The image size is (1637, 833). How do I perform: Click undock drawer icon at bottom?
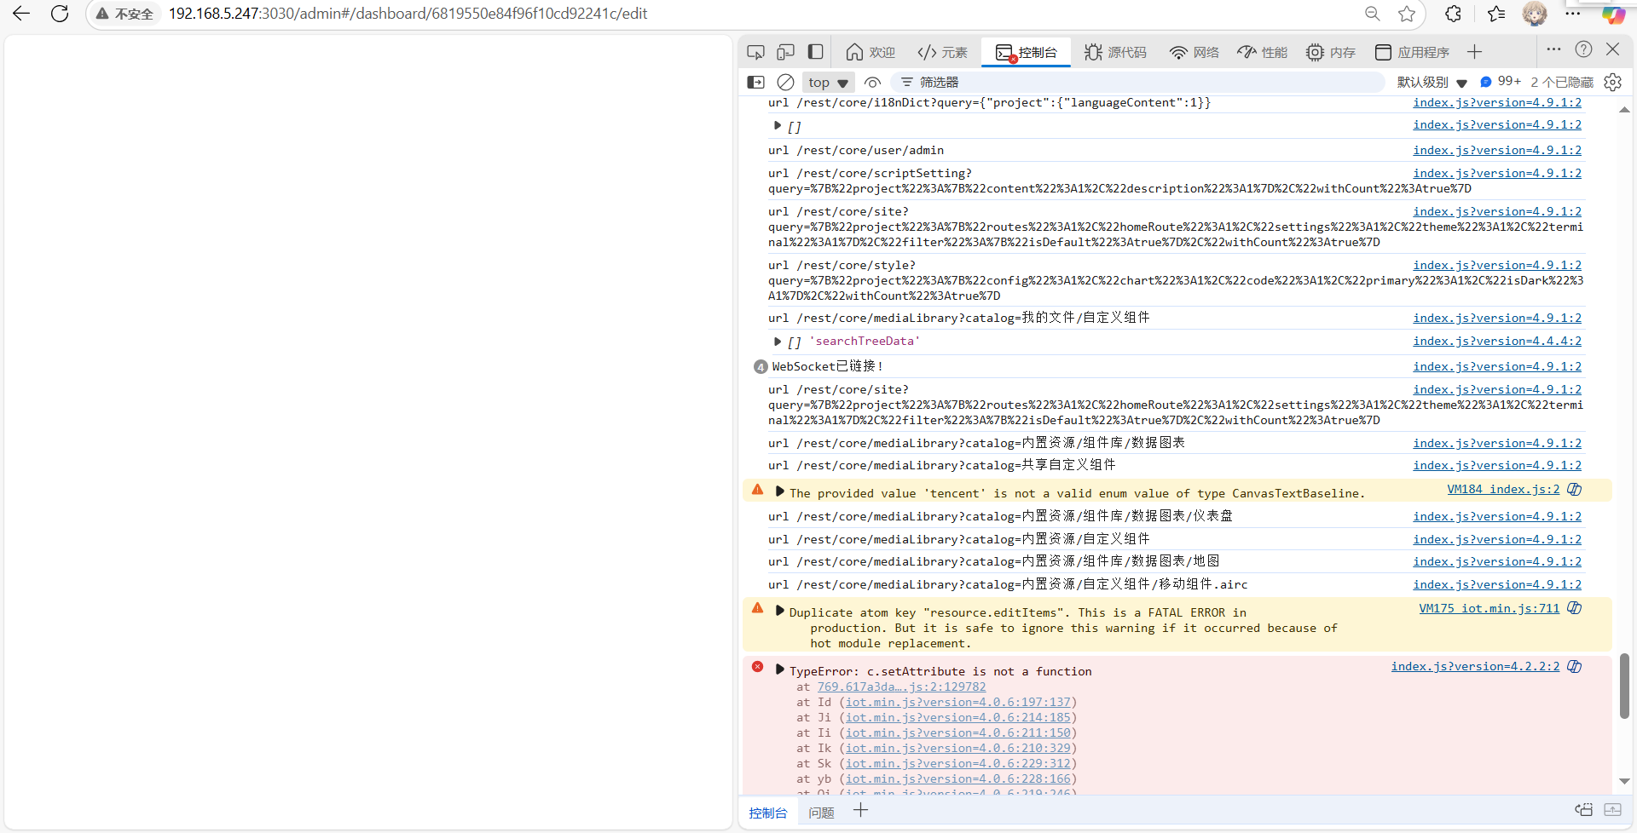pyautogui.click(x=1583, y=810)
